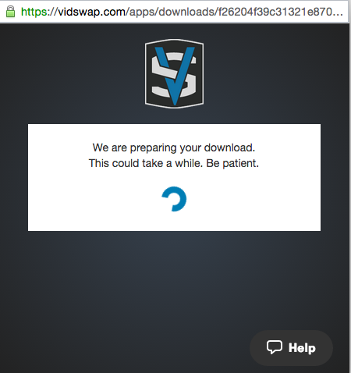Click the gray S letter in the logo

(x=174, y=75)
